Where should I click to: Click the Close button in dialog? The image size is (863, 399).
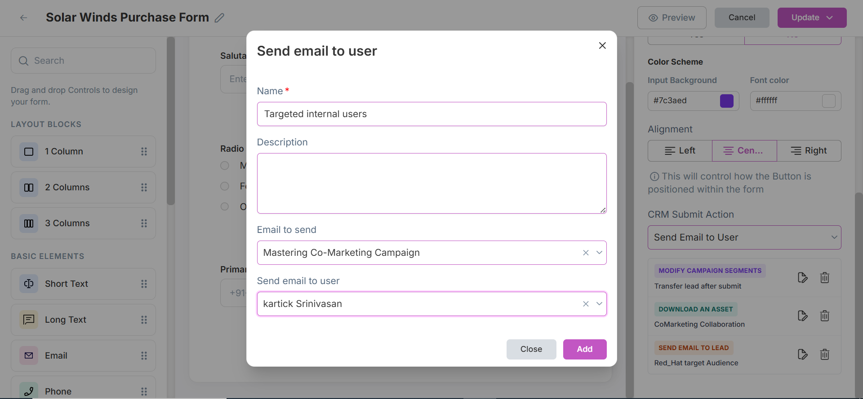(x=531, y=349)
